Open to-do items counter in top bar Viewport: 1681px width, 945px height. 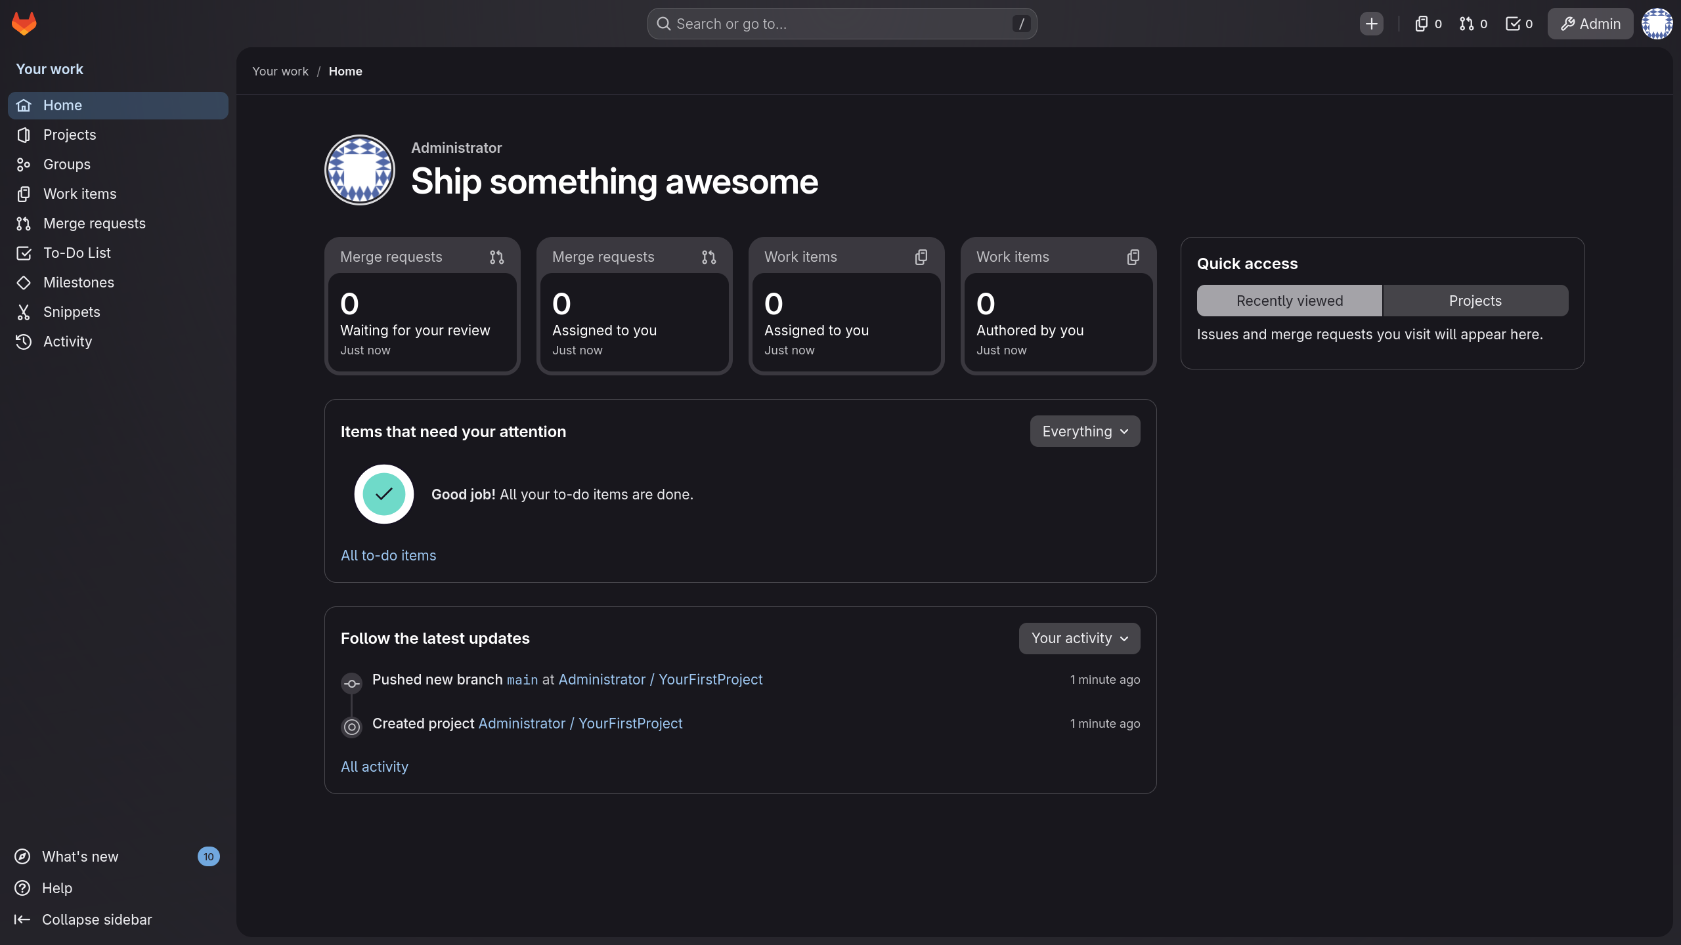coord(1519,24)
